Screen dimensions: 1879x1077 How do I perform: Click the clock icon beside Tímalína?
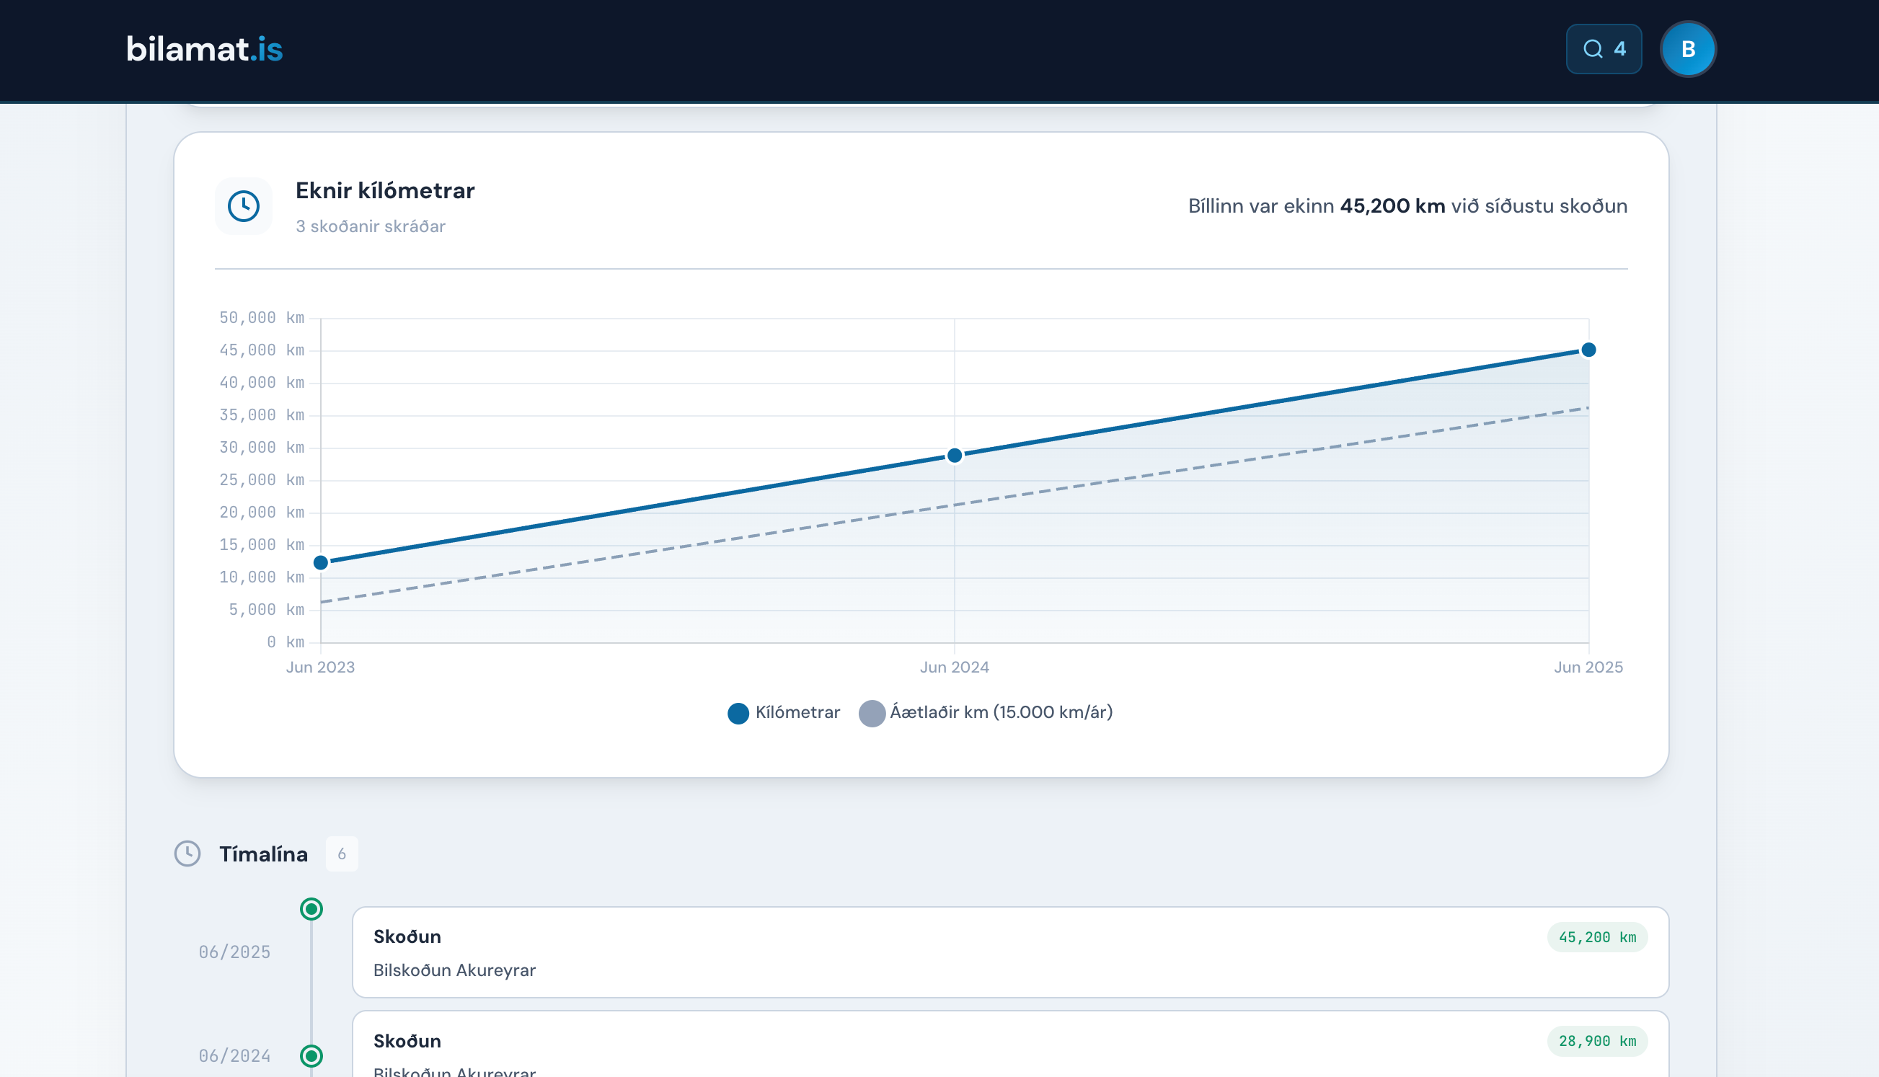tap(187, 854)
